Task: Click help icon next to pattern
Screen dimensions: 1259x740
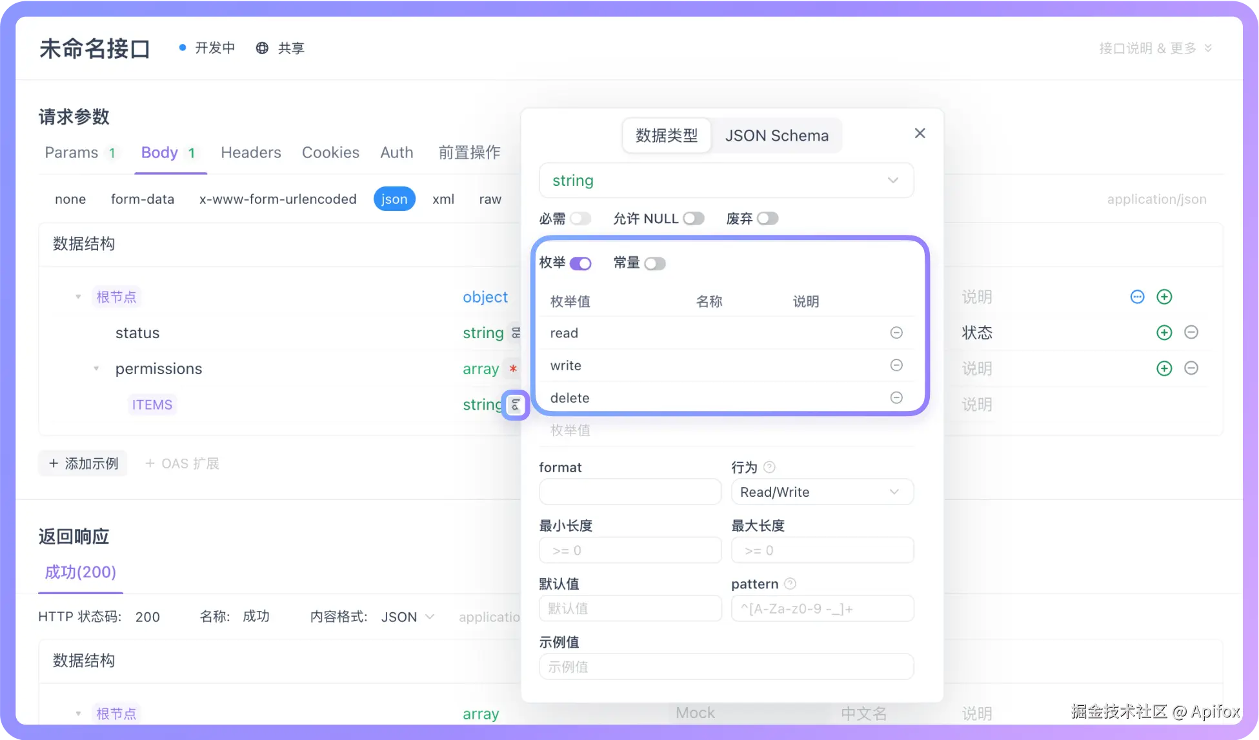Action: click(x=790, y=584)
